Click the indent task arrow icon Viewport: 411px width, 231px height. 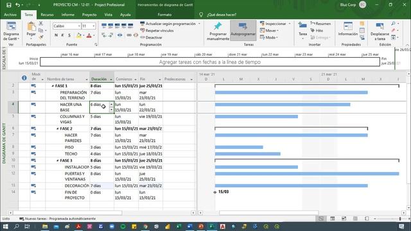click(x=110, y=35)
